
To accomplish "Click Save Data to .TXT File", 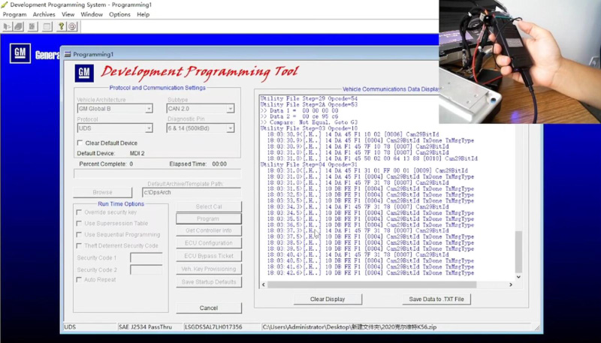I will tap(436, 299).
